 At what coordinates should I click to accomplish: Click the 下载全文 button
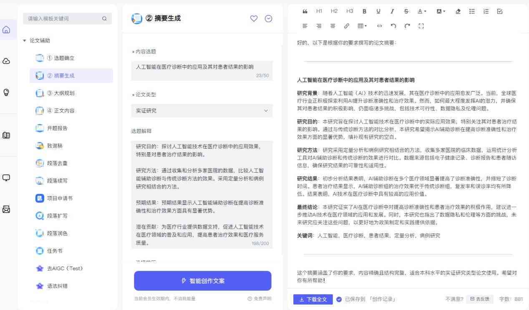click(313, 299)
